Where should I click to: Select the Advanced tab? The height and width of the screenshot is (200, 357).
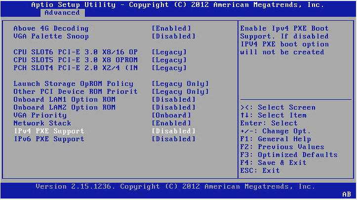[62, 13]
